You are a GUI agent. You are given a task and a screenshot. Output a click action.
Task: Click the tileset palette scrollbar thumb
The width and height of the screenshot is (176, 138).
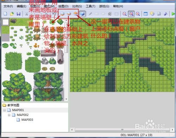pyautogui.click(x=66, y=37)
